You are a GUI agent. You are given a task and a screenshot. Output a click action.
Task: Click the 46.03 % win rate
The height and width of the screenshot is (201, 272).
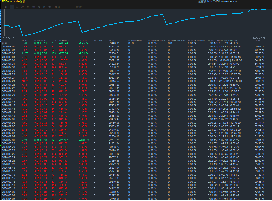click(259, 88)
